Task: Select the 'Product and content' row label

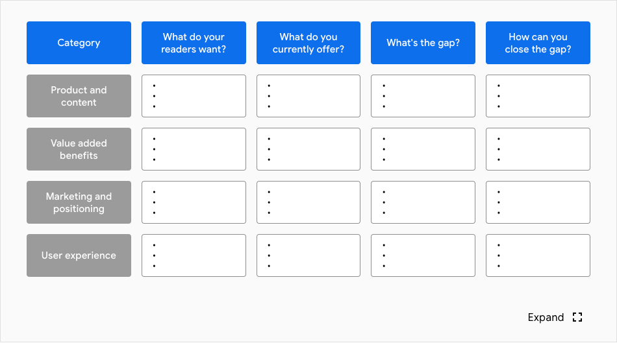Action: pyautogui.click(x=79, y=96)
